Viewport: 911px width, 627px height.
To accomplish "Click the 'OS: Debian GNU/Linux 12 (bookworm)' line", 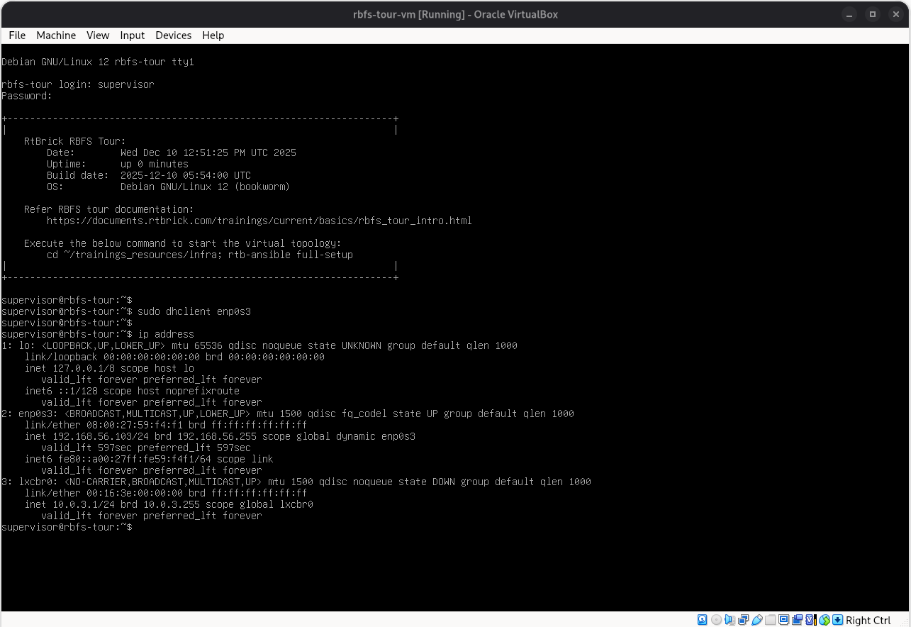I will [x=169, y=187].
